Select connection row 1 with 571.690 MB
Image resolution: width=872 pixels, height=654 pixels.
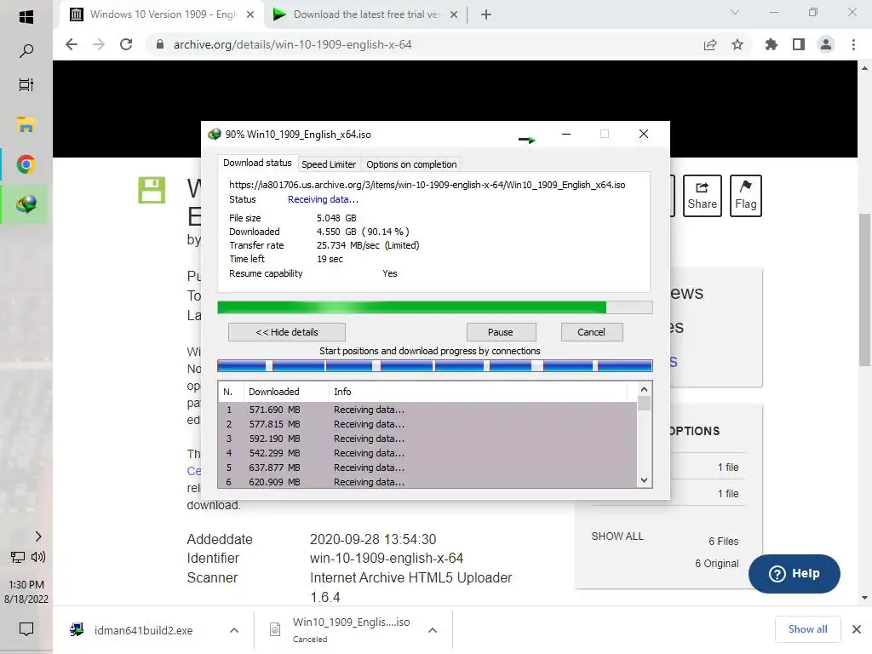[427, 410]
